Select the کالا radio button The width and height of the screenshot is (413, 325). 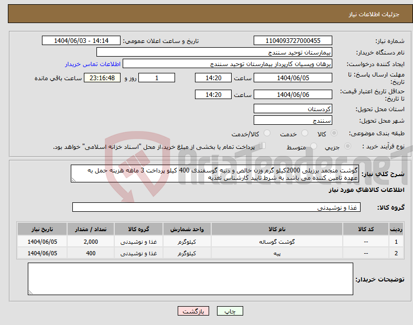pos(334,134)
